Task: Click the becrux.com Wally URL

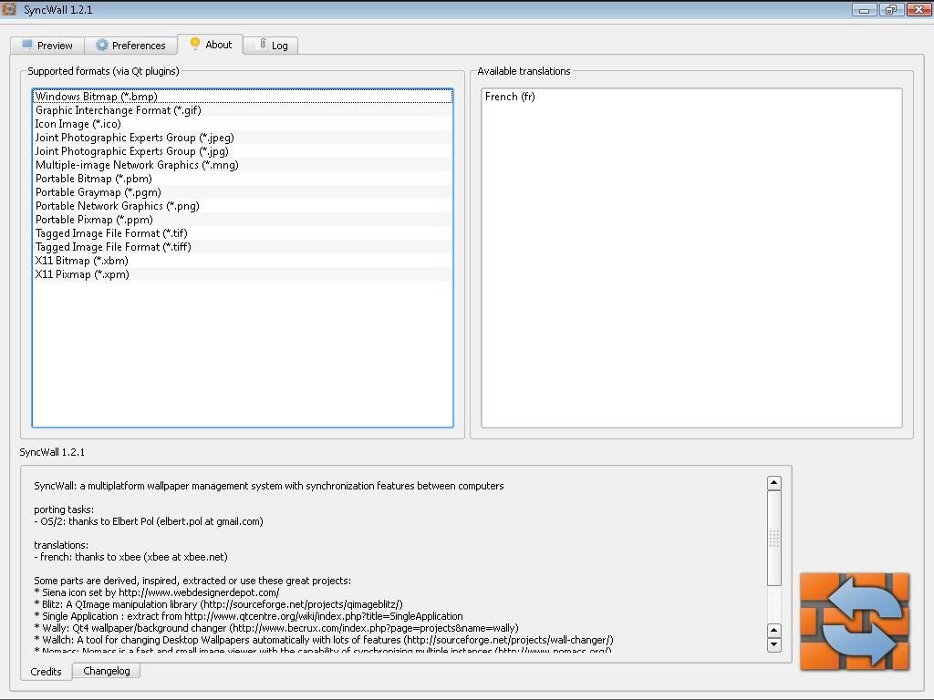Action: click(374, 628)
